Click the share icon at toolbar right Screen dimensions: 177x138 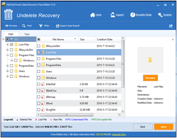tap(171, 26)
